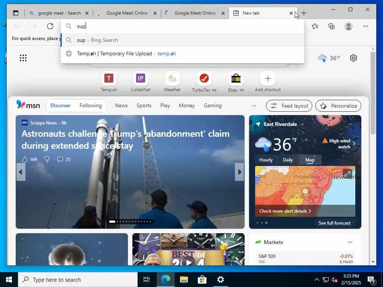The image size is (383, 287).
Task: Open Weather shortcut tile
Action: tap(172, 82)
